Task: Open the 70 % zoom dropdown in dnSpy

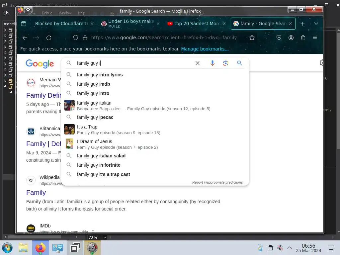Action: [105, 237]
